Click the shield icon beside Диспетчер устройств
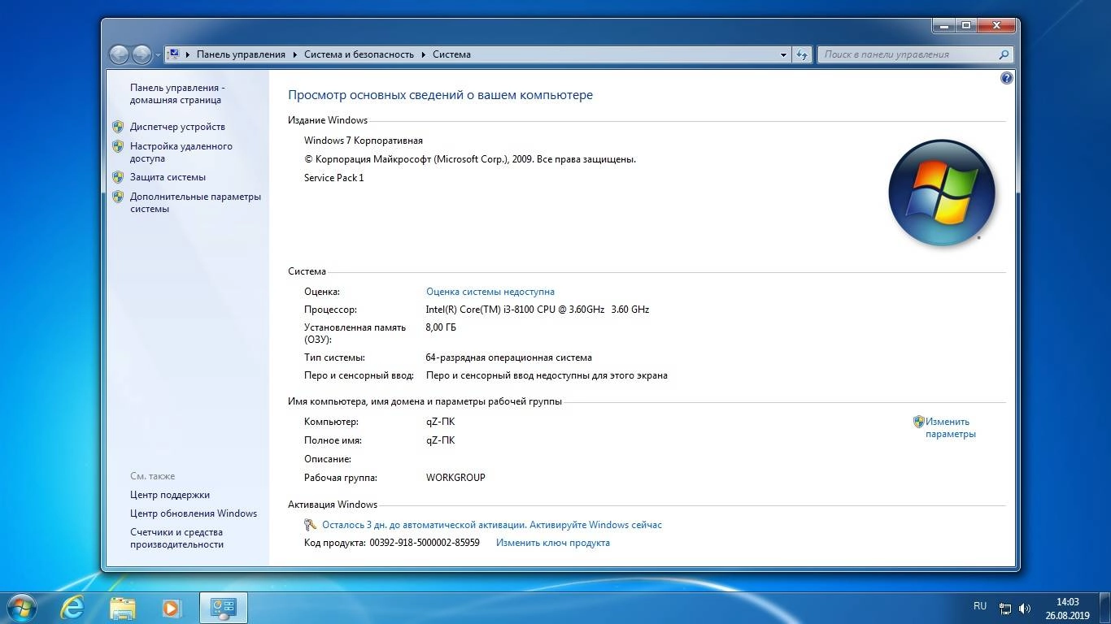 [x=118, y=127]
